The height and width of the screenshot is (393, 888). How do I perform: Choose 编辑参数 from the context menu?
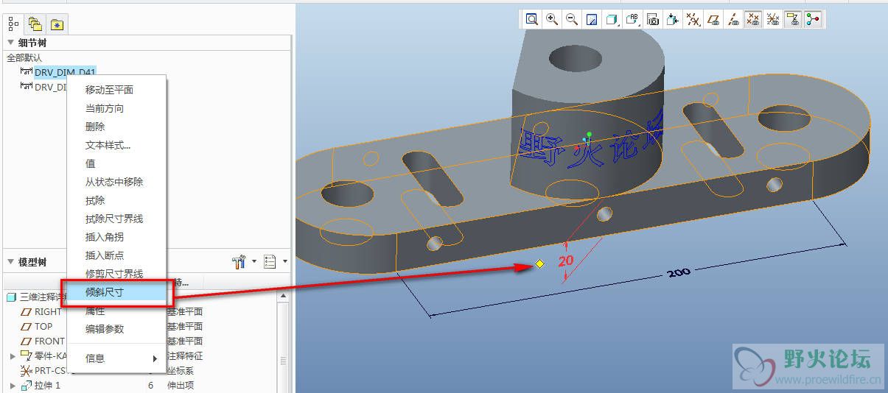(x=117, y=329)
